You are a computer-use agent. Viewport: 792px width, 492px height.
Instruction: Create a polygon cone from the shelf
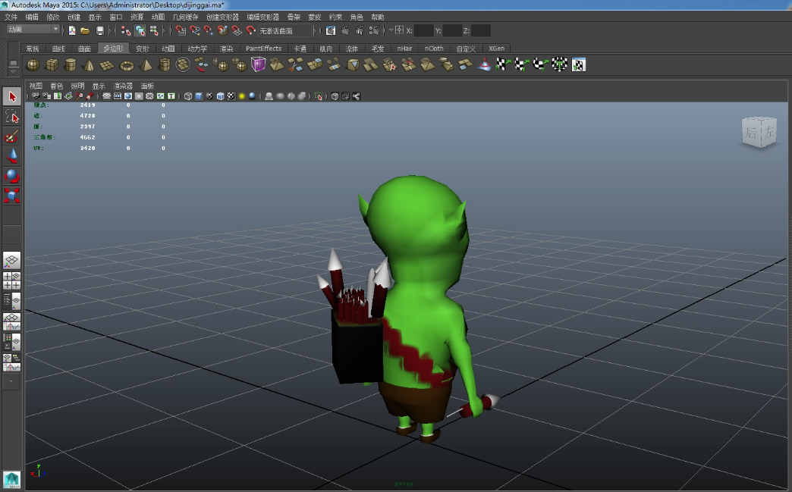tap(89, 65)
